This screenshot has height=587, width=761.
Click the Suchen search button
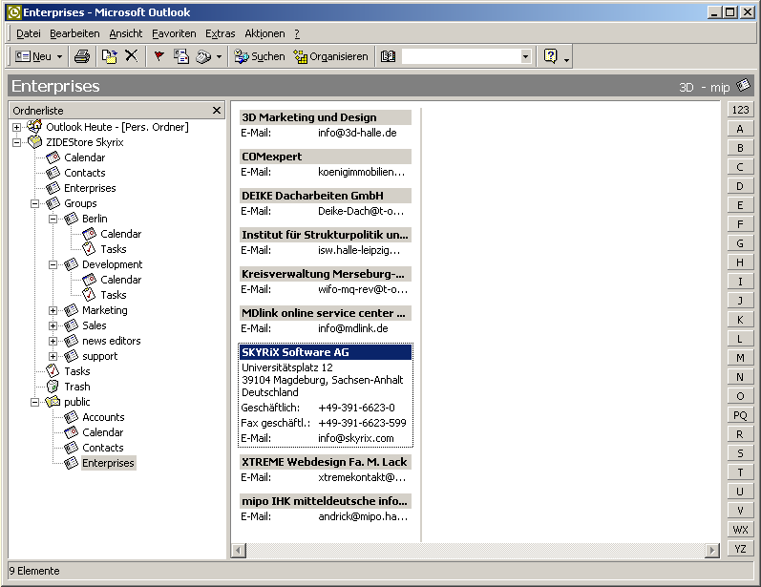coord(259,56)
